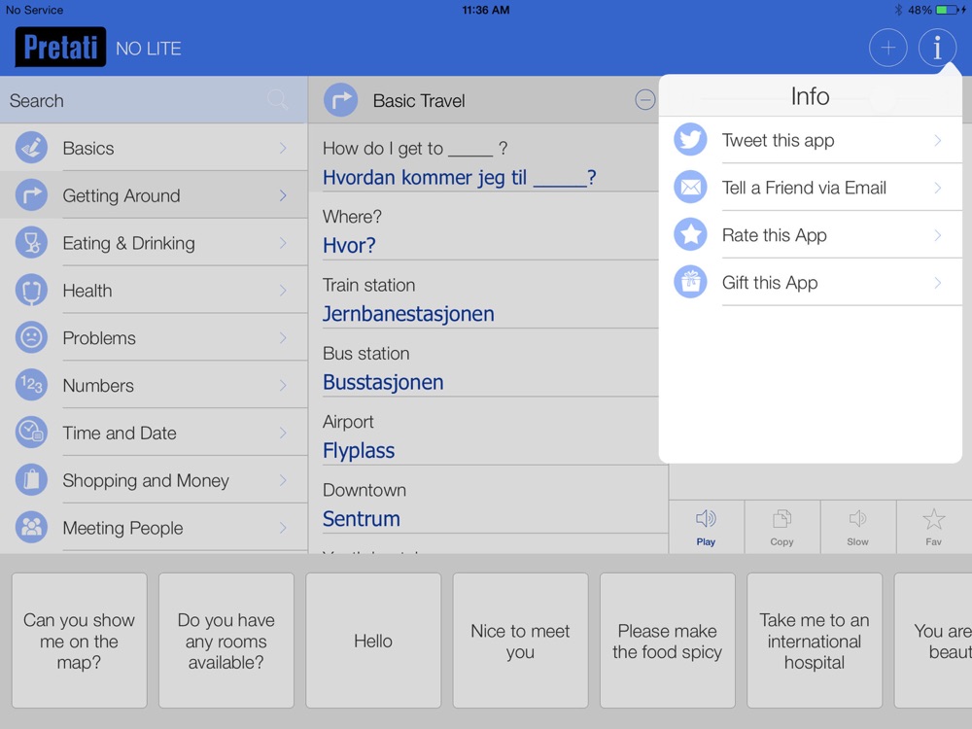This screenshot has width=972, height=729.
Task: Open the Health category
Action: click(154, 290)
